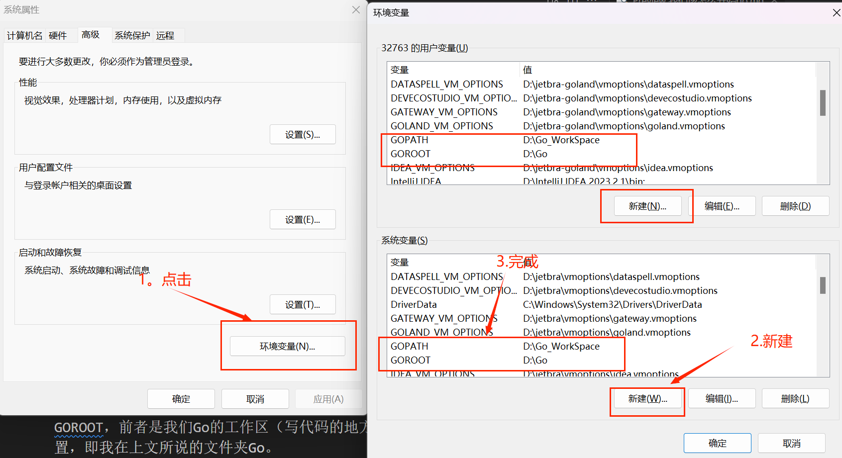Open 设置(T)... for 启动和故障恢复

[303, 304]
